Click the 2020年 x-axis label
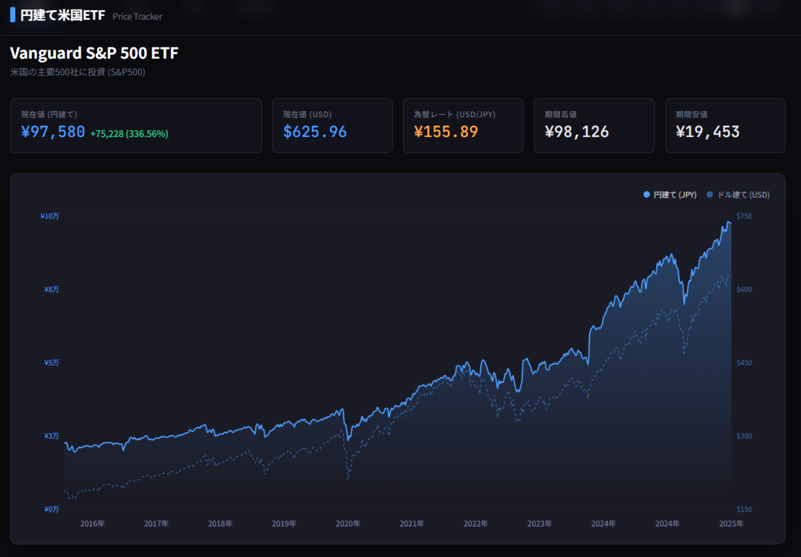 pos(348,524)
